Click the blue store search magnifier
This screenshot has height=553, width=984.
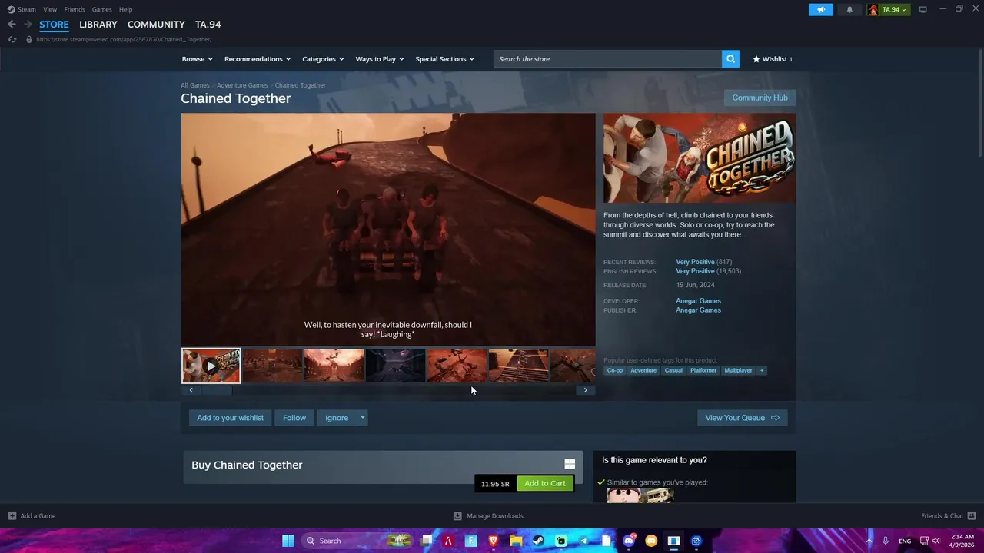click(730, 59)
